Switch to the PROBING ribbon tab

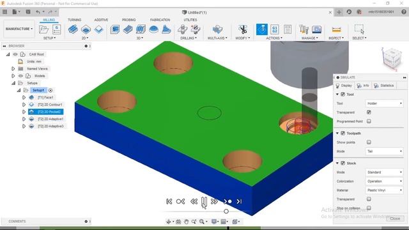[129, 20]
